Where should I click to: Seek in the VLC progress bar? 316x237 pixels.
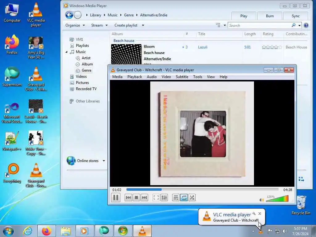[202, 189]
